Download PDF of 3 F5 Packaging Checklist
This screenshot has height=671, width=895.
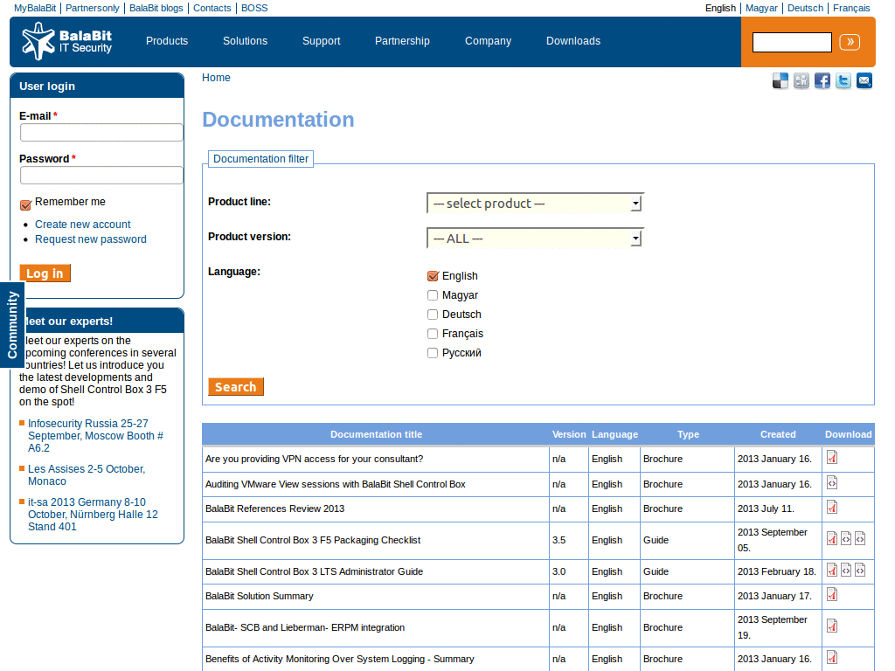[832, 538]
